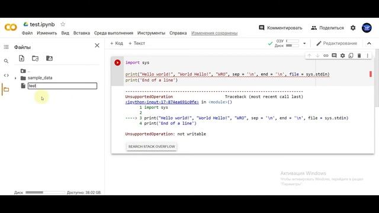Click the ОЗУ/Диск resource indicator
The width and height of the screenshot is (379, 213).
click(x=287, y=43)
